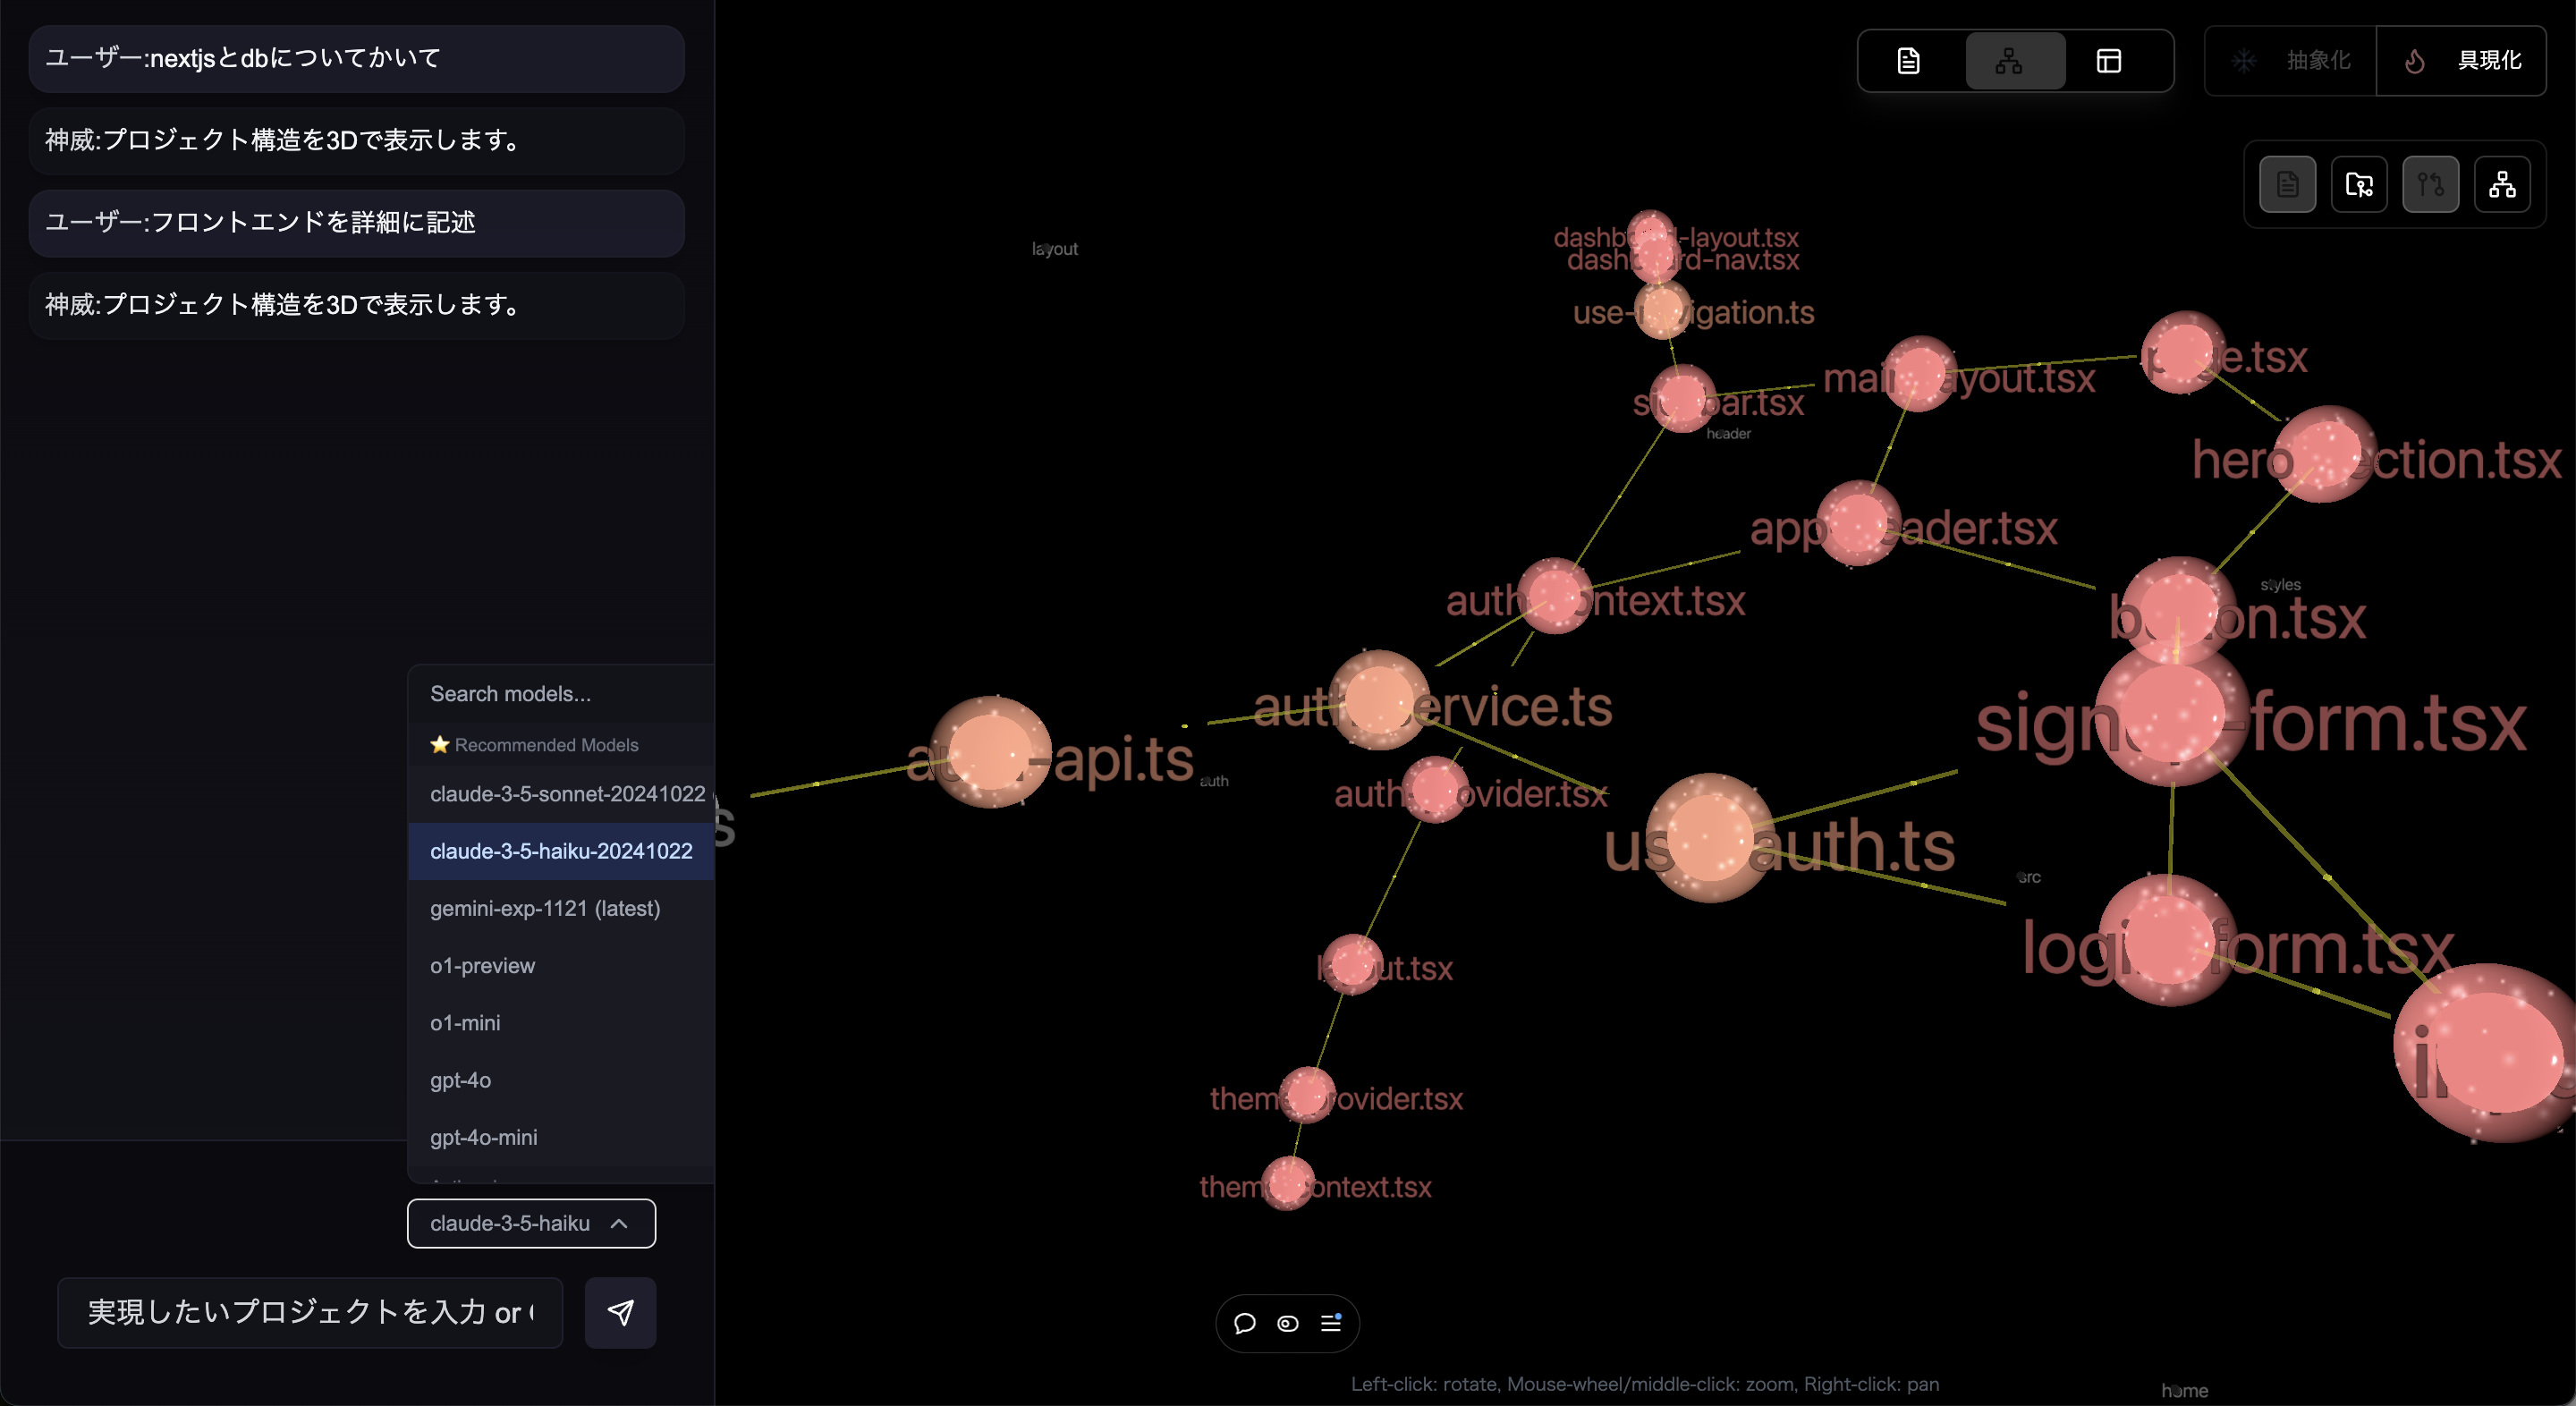
Task: Open the panel layout view icon
Action: point(2109,61)
